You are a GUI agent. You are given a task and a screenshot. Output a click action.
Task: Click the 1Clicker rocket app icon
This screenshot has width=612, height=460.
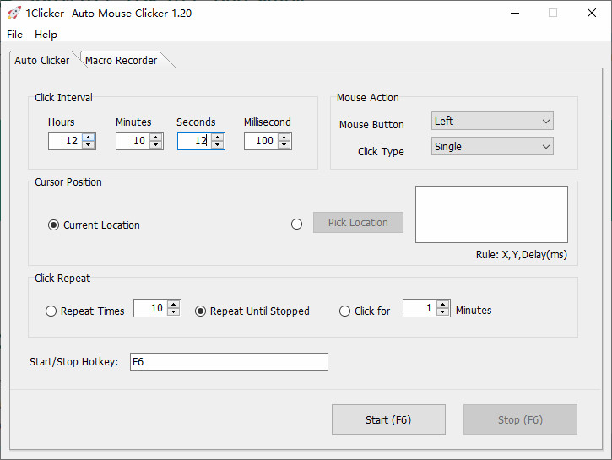tap(14, 13)
